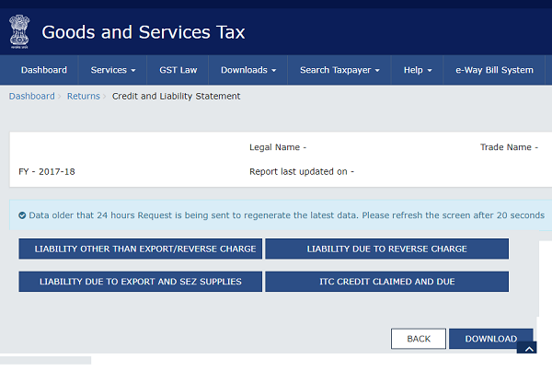
Task: Click the Legal Name label
Action: 278,147
